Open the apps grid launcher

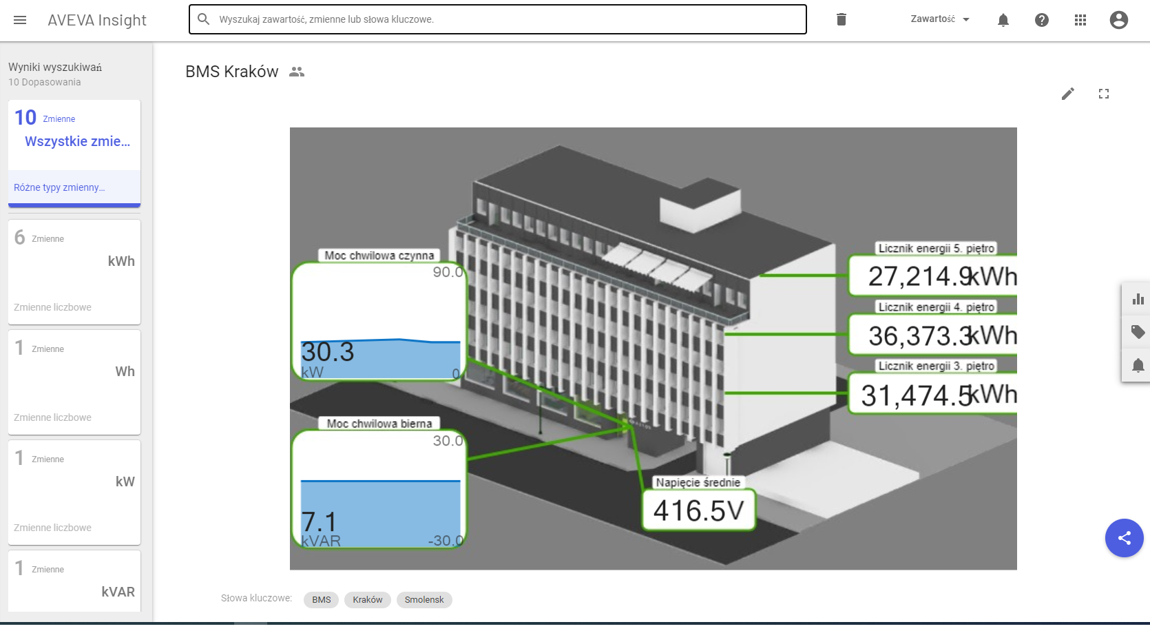coord(1080,20)
